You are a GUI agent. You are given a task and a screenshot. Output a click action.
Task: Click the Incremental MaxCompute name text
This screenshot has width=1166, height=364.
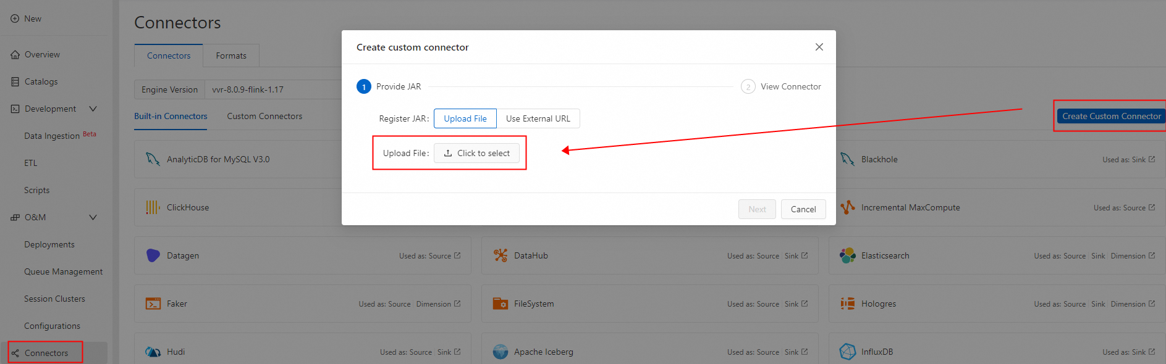[911, 207]
